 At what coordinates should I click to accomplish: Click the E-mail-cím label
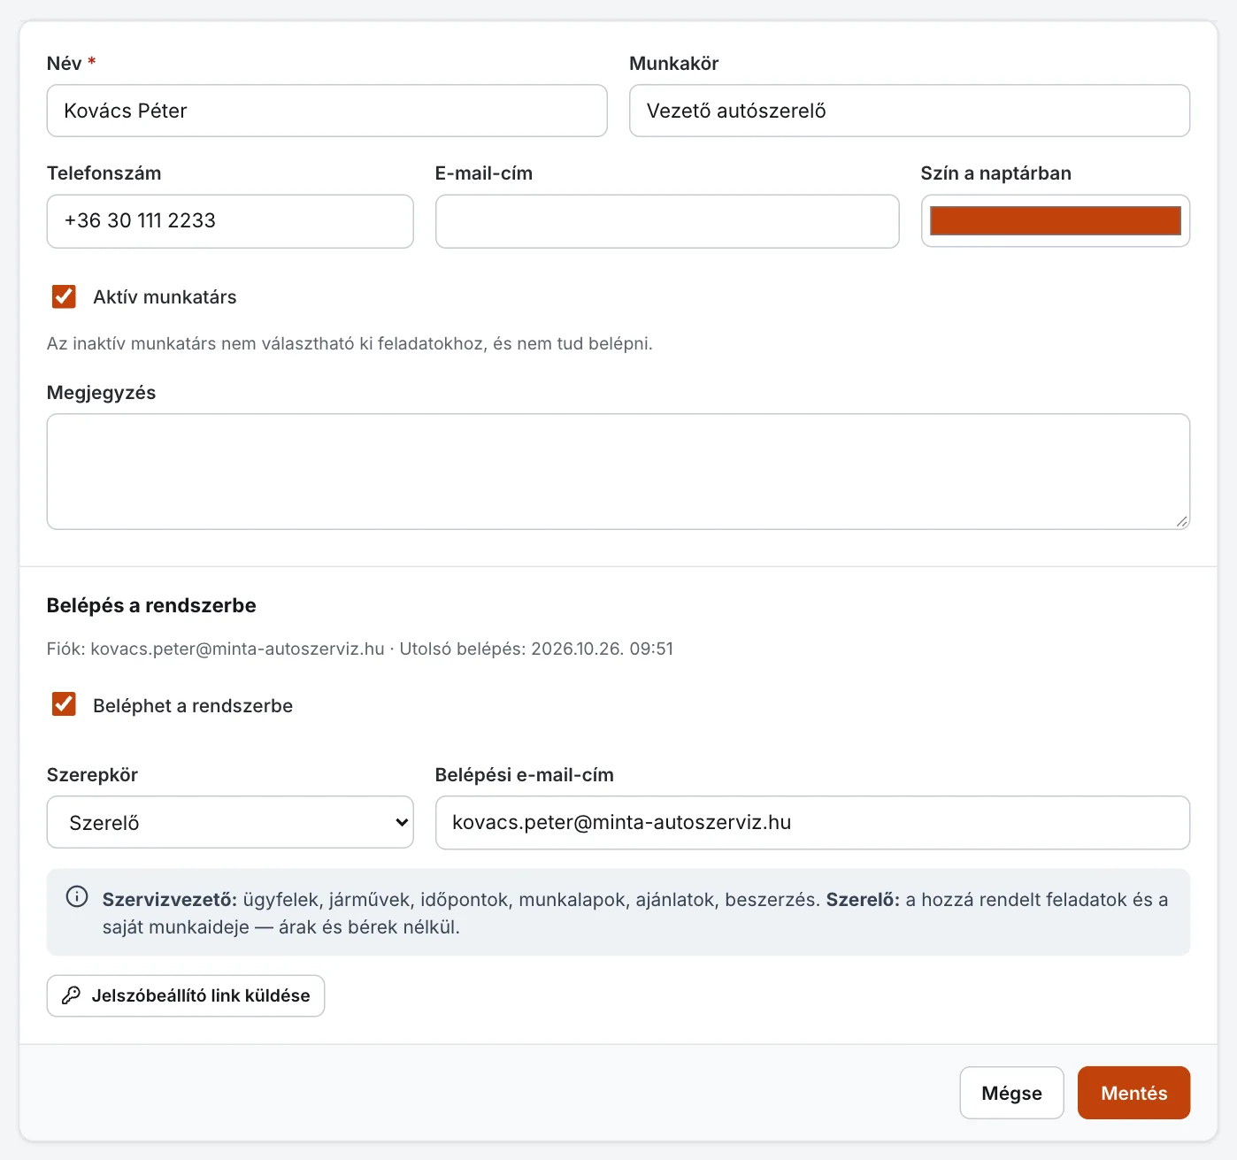tap(484, 173)
